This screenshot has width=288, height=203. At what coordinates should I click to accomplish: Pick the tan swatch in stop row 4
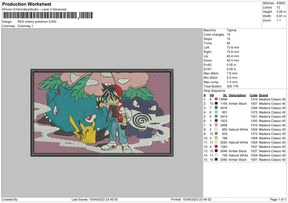216,112
